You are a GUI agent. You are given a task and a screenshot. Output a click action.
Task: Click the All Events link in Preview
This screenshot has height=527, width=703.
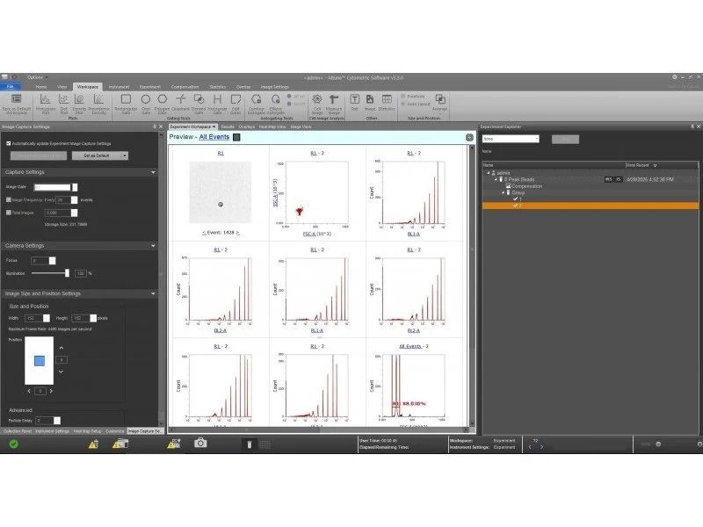coord(213,137)
